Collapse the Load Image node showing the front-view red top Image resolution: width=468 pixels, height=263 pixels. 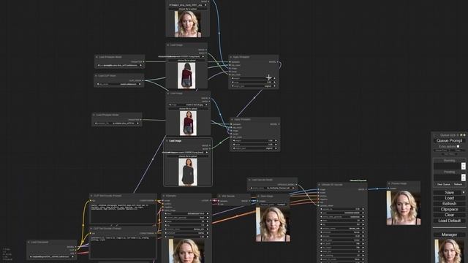[168, 94]
